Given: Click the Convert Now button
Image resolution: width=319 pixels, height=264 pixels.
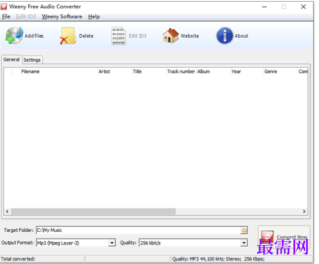Looking at the screenshot, I should 284,237.
